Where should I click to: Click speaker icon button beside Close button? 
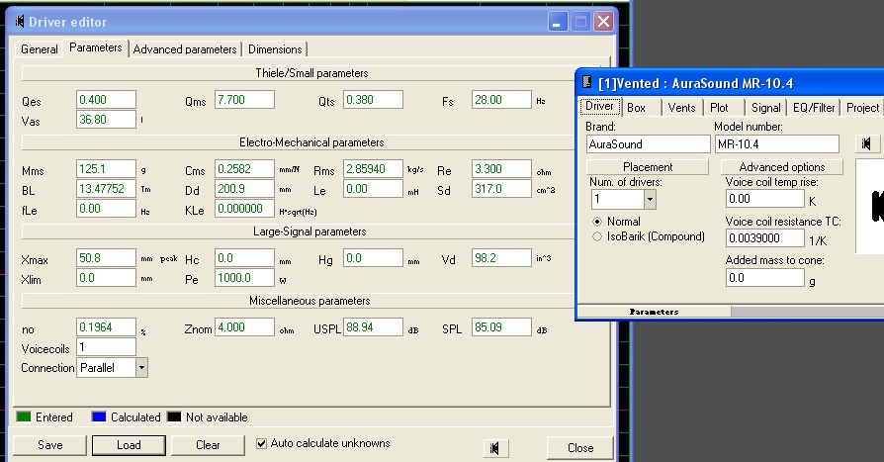coord(495,448)
